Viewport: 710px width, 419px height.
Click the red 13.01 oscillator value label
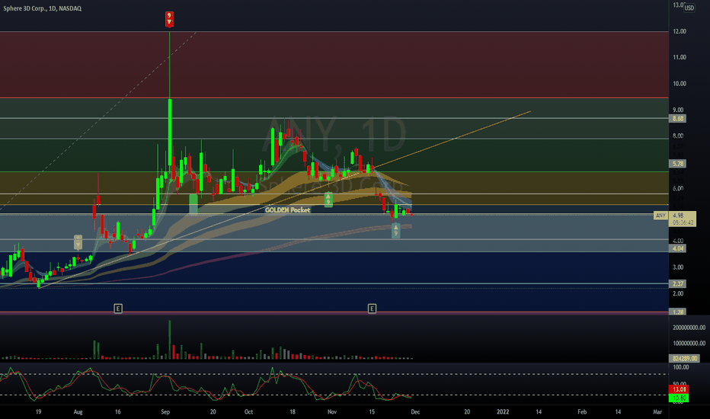click(x=678, y=389)
